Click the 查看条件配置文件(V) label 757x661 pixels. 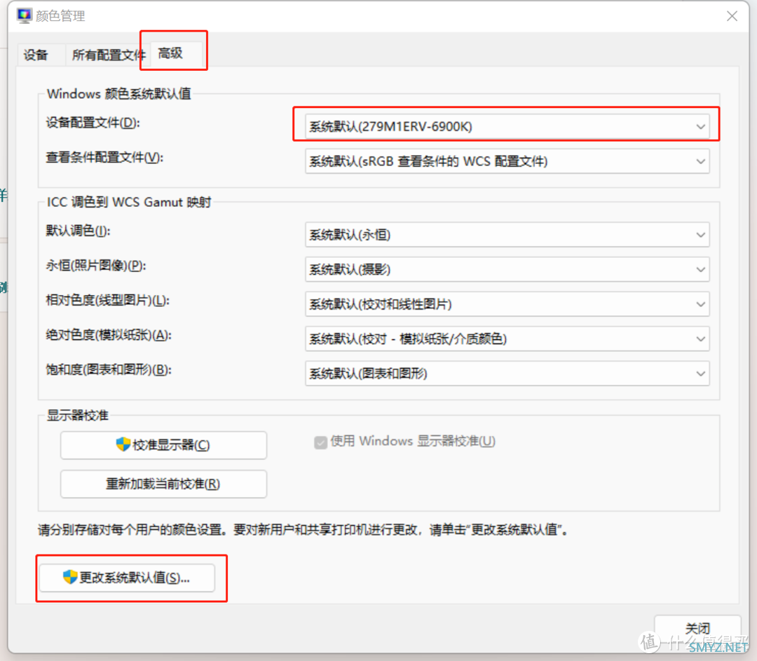(104, 158)
